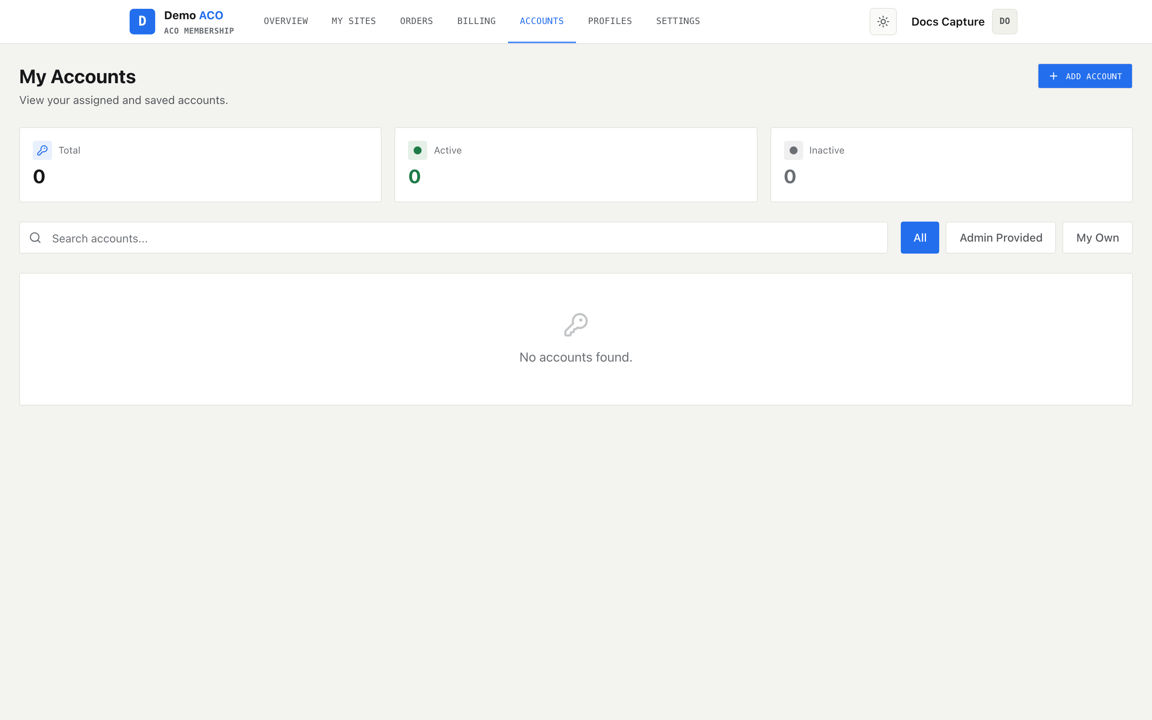Image resolution: width=1152 pixels, height=720 pixels.
Task: Click the Inactive card label
Action: tap(826, 150)
